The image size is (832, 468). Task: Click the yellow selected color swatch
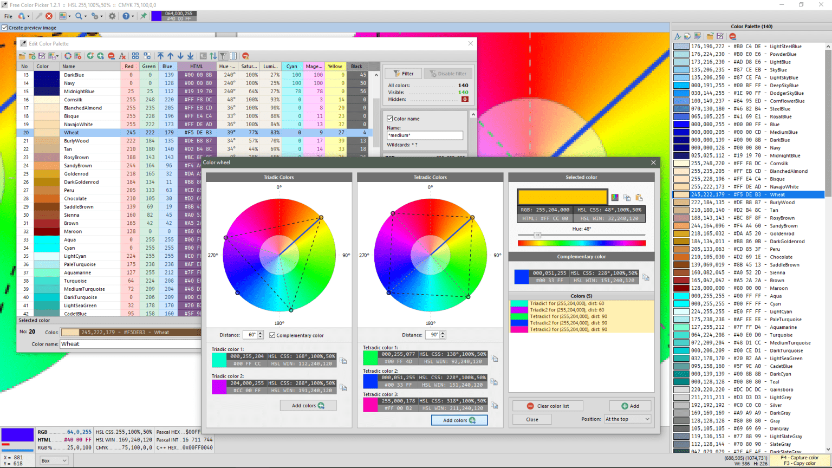[x=562, y=197]
